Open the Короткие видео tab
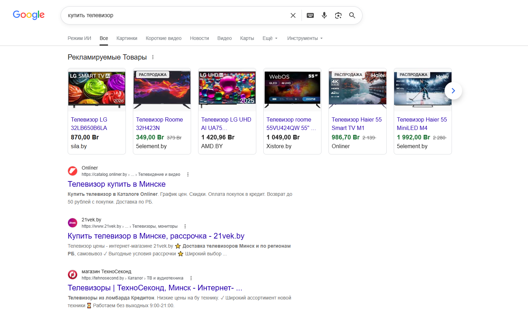The height and width of the screenshot is (317, 528). 164,38
